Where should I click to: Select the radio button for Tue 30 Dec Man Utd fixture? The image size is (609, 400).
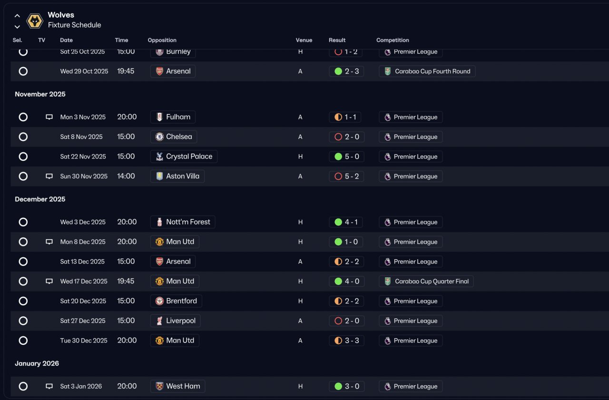click(x=23, y=341)
